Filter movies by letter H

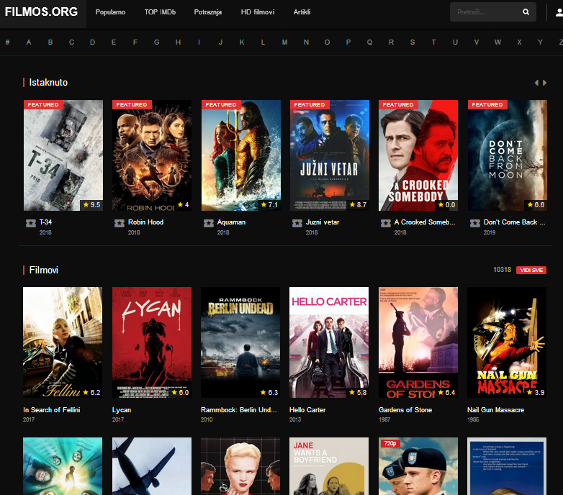pyautogui.click(x=178, y=42)
